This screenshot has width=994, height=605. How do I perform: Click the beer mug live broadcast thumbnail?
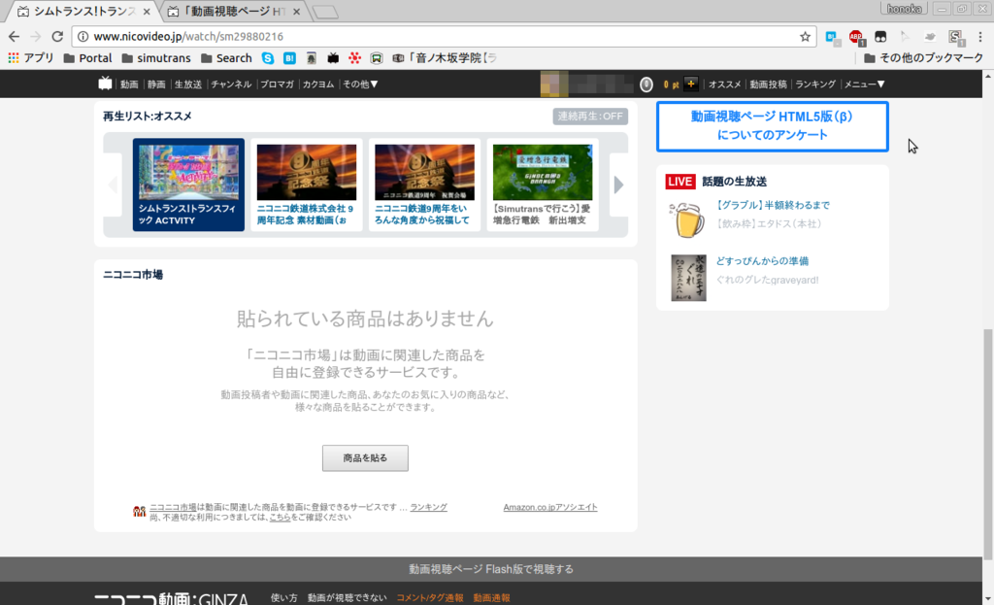(x=688, y=219)
